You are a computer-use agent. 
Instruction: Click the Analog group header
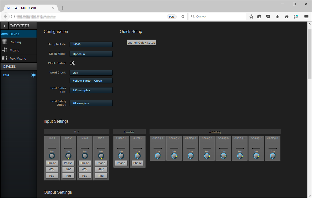[x=215, y=132]
